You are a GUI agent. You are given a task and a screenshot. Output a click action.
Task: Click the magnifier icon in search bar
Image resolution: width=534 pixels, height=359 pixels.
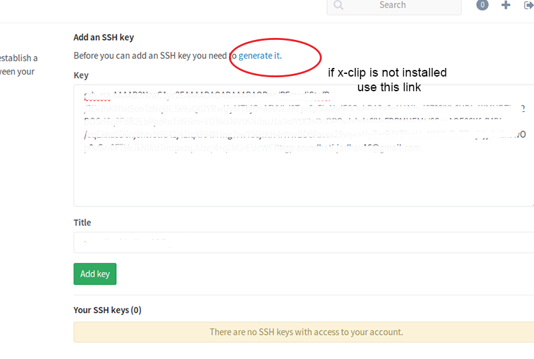[x=338, y=5]
